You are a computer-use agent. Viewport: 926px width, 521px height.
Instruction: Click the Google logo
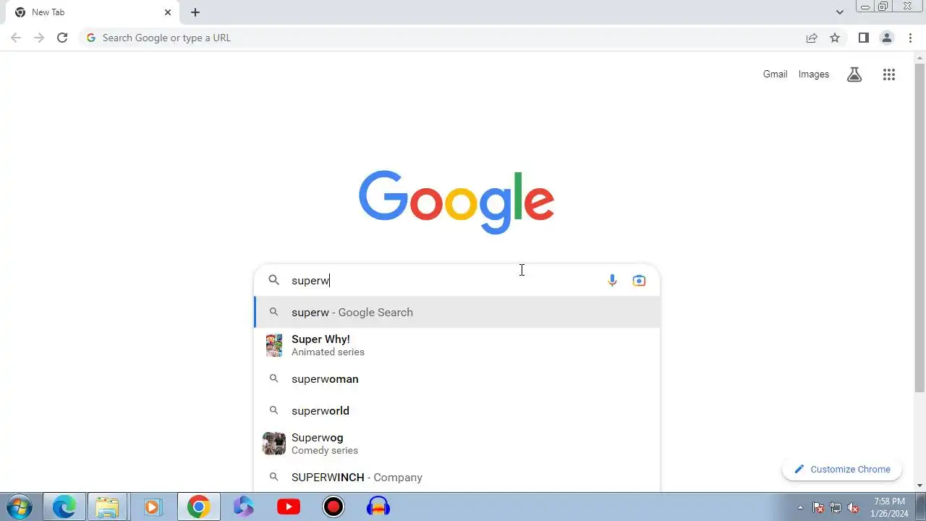(x=456, y=202)
